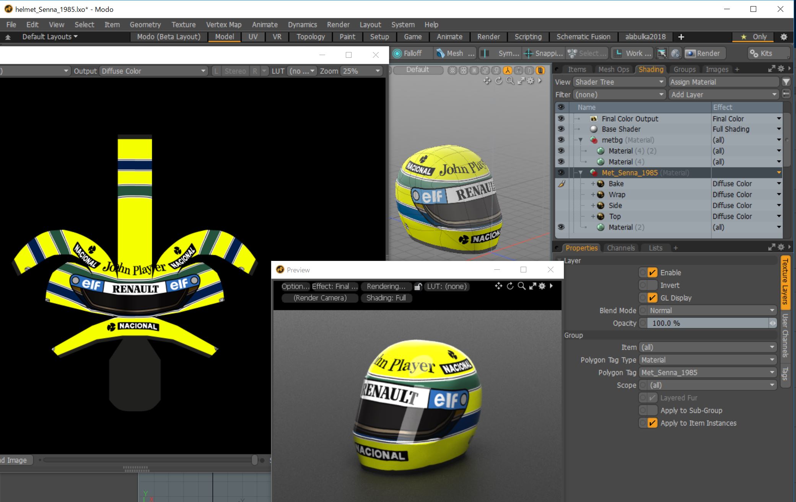Viewport: 796px width, 502px height.
Task: Click the Opacity 100.0 % field
Action: (708, 323)
